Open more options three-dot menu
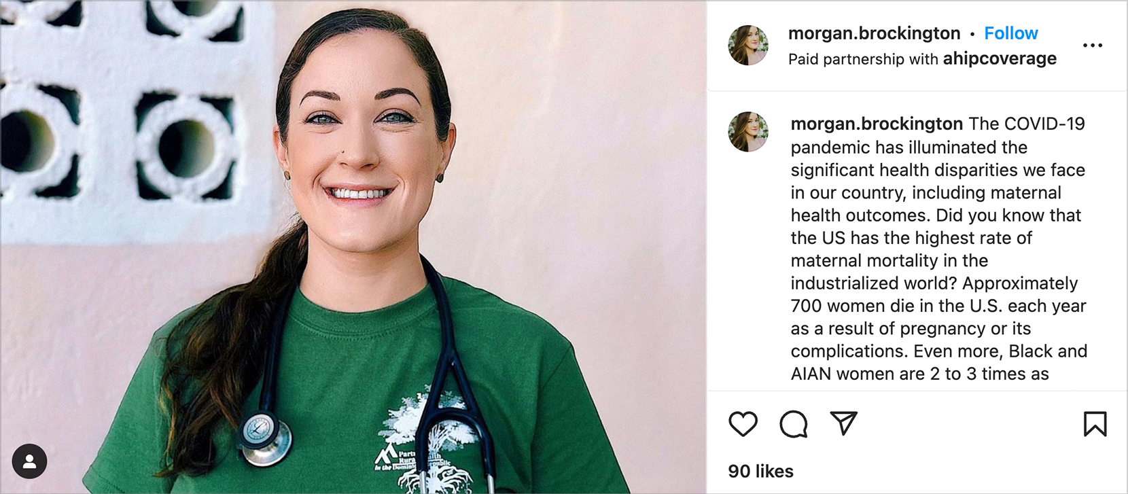Screen dimensions: 1128x494 tap(1092, 46)
